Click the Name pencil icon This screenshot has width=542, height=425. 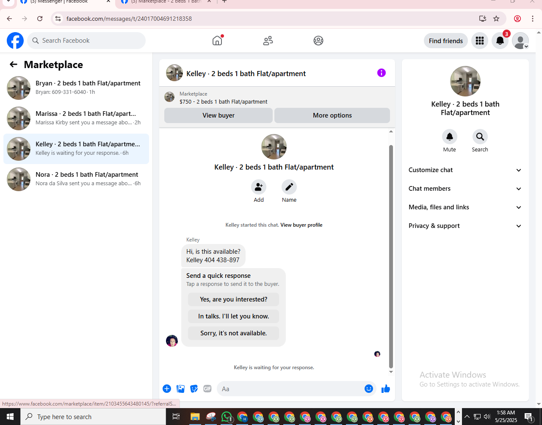(x=289, y=186)
